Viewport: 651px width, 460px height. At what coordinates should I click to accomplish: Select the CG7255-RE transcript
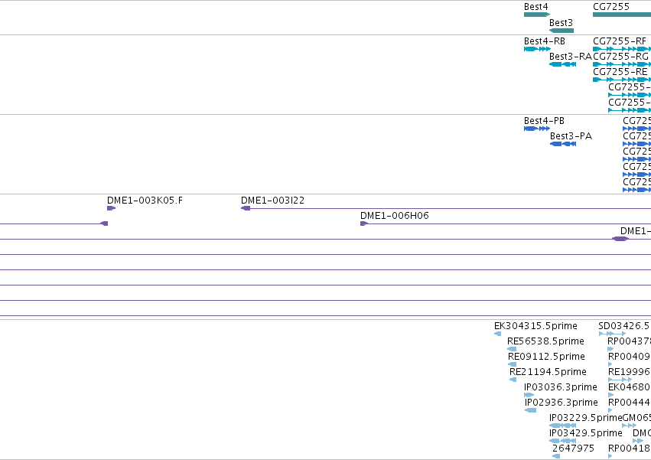click(622, 80)
